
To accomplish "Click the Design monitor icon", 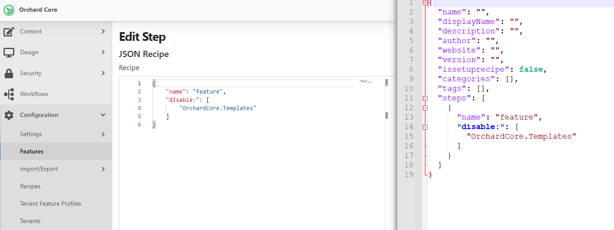I will tap(9, 53).
